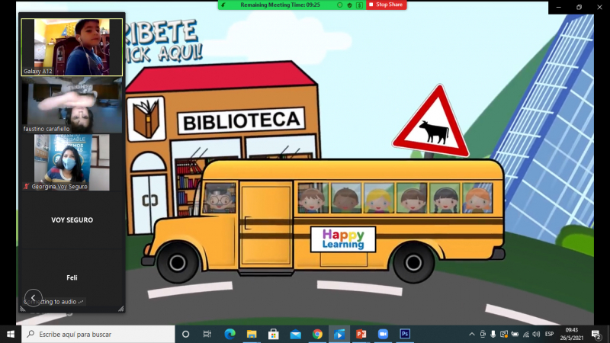This screenshot has height=343, width=610.
Task: Open the green shield encryption icon
Action: [349, 5]
